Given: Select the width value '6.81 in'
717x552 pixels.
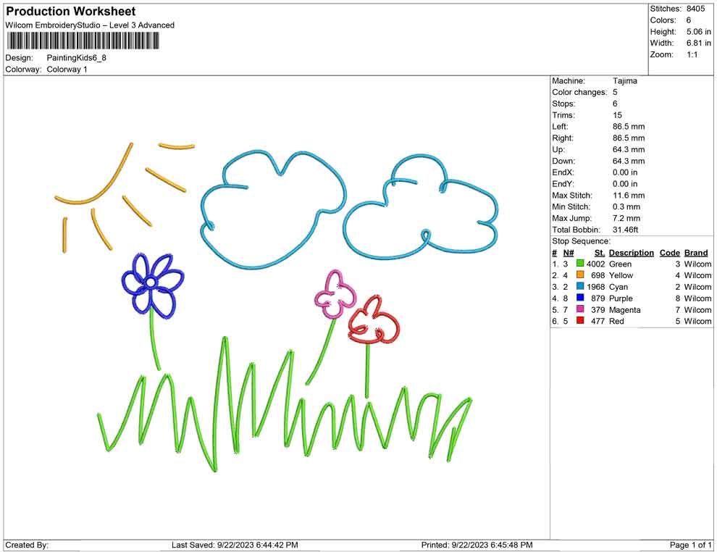Looking at the screenshot, I should click(698, 43).
